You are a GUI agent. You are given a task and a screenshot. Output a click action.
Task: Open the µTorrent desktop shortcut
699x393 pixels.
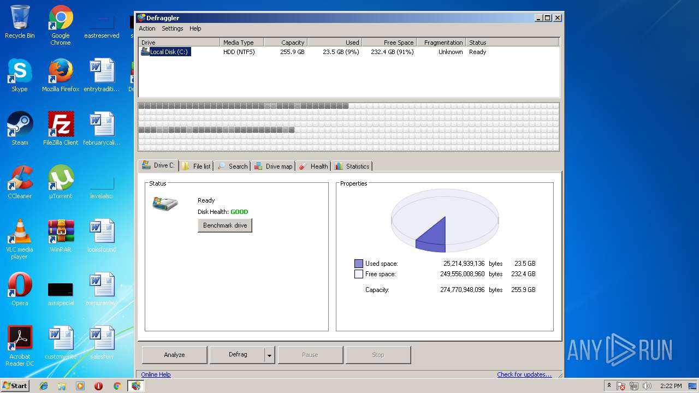(61, 182)
